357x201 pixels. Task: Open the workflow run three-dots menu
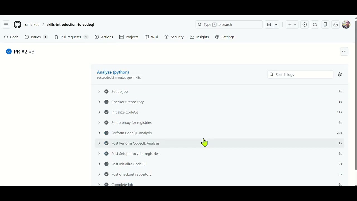pos(344,51)
